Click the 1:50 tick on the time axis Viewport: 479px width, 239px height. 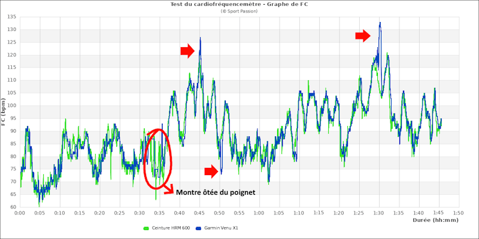point(458,213)
